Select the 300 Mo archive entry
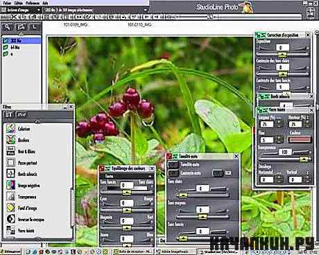Screen dimensions: 319x255 click(21, 41)
